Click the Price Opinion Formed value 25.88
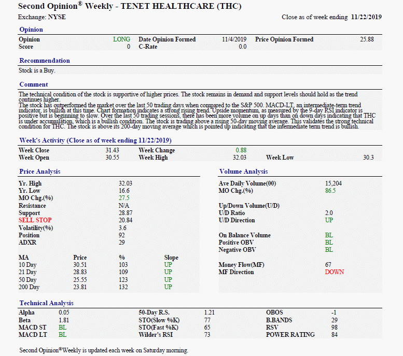Image resolution: width=403 pixels, height=356 pixels. (367, 39)
